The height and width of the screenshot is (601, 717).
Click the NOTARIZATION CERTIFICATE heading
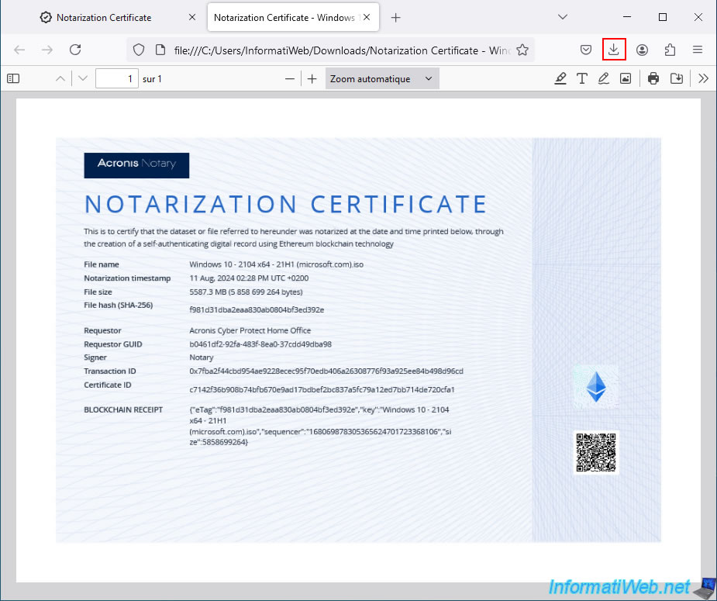(286, 204)
